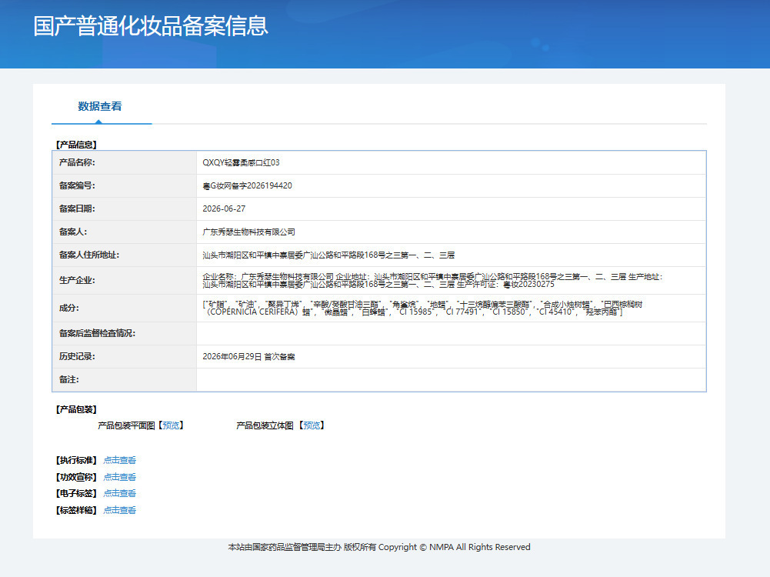This screenshot has height=577, width=770.
Task: Select history entry 2026年06月29日 首次备案
Action: 248,356
